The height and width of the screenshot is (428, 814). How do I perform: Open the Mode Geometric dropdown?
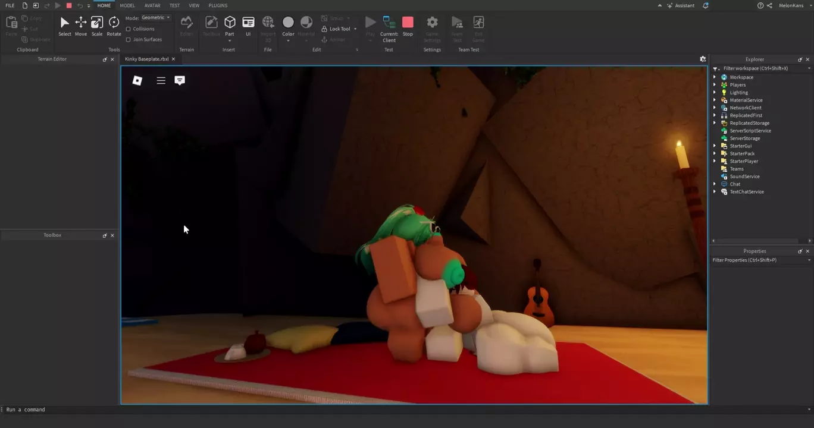click(x=156, y=18)
